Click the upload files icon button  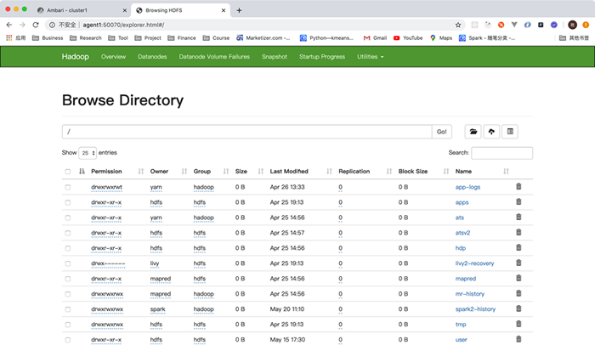click(x=491, y=132)
